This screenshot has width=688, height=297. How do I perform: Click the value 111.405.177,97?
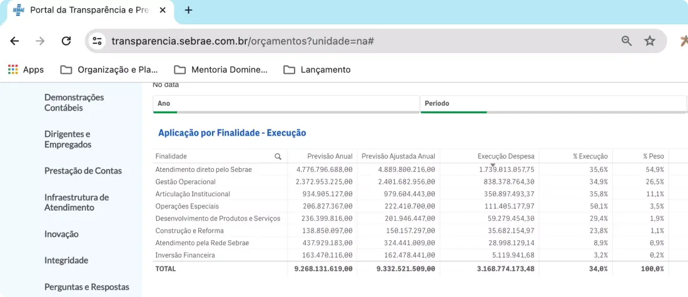(x=508, y=206)
